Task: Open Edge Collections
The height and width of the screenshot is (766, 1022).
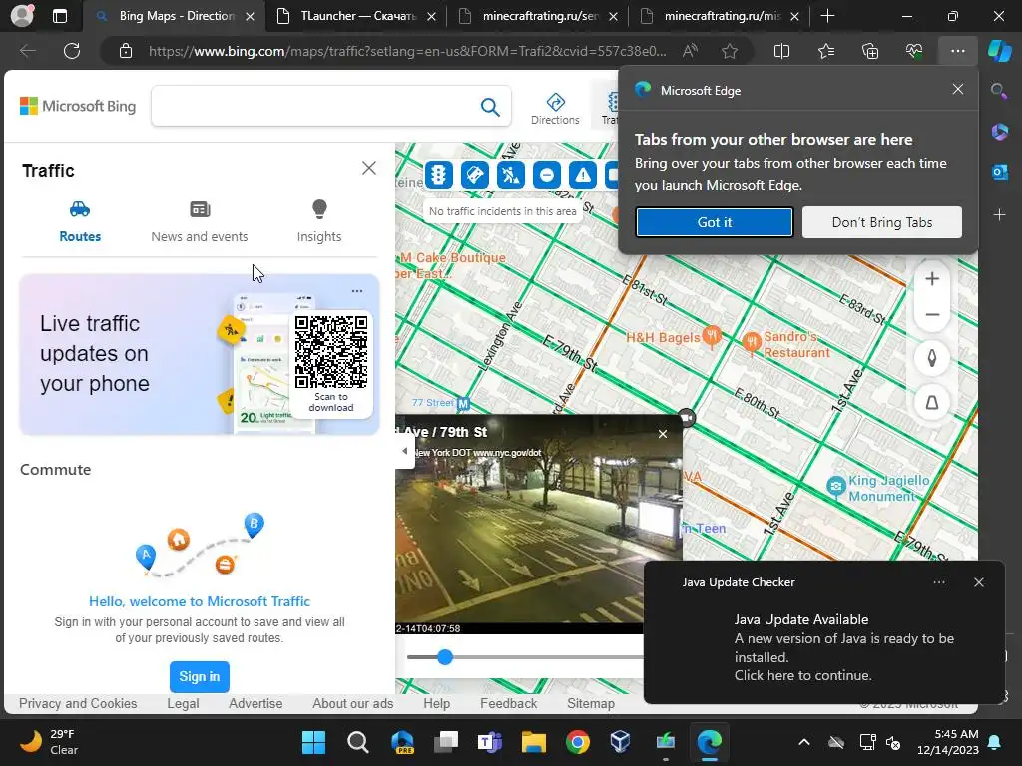Action: pos(870,51)
